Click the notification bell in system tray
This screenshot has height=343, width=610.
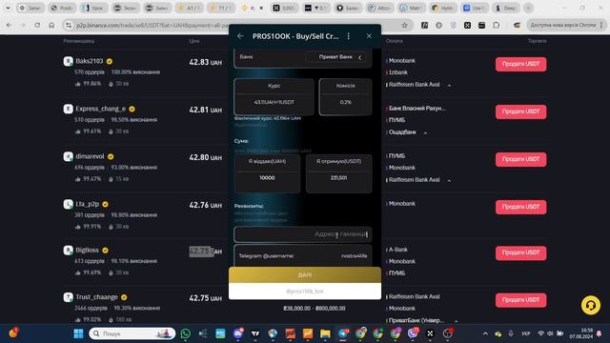tap(600, 333)
